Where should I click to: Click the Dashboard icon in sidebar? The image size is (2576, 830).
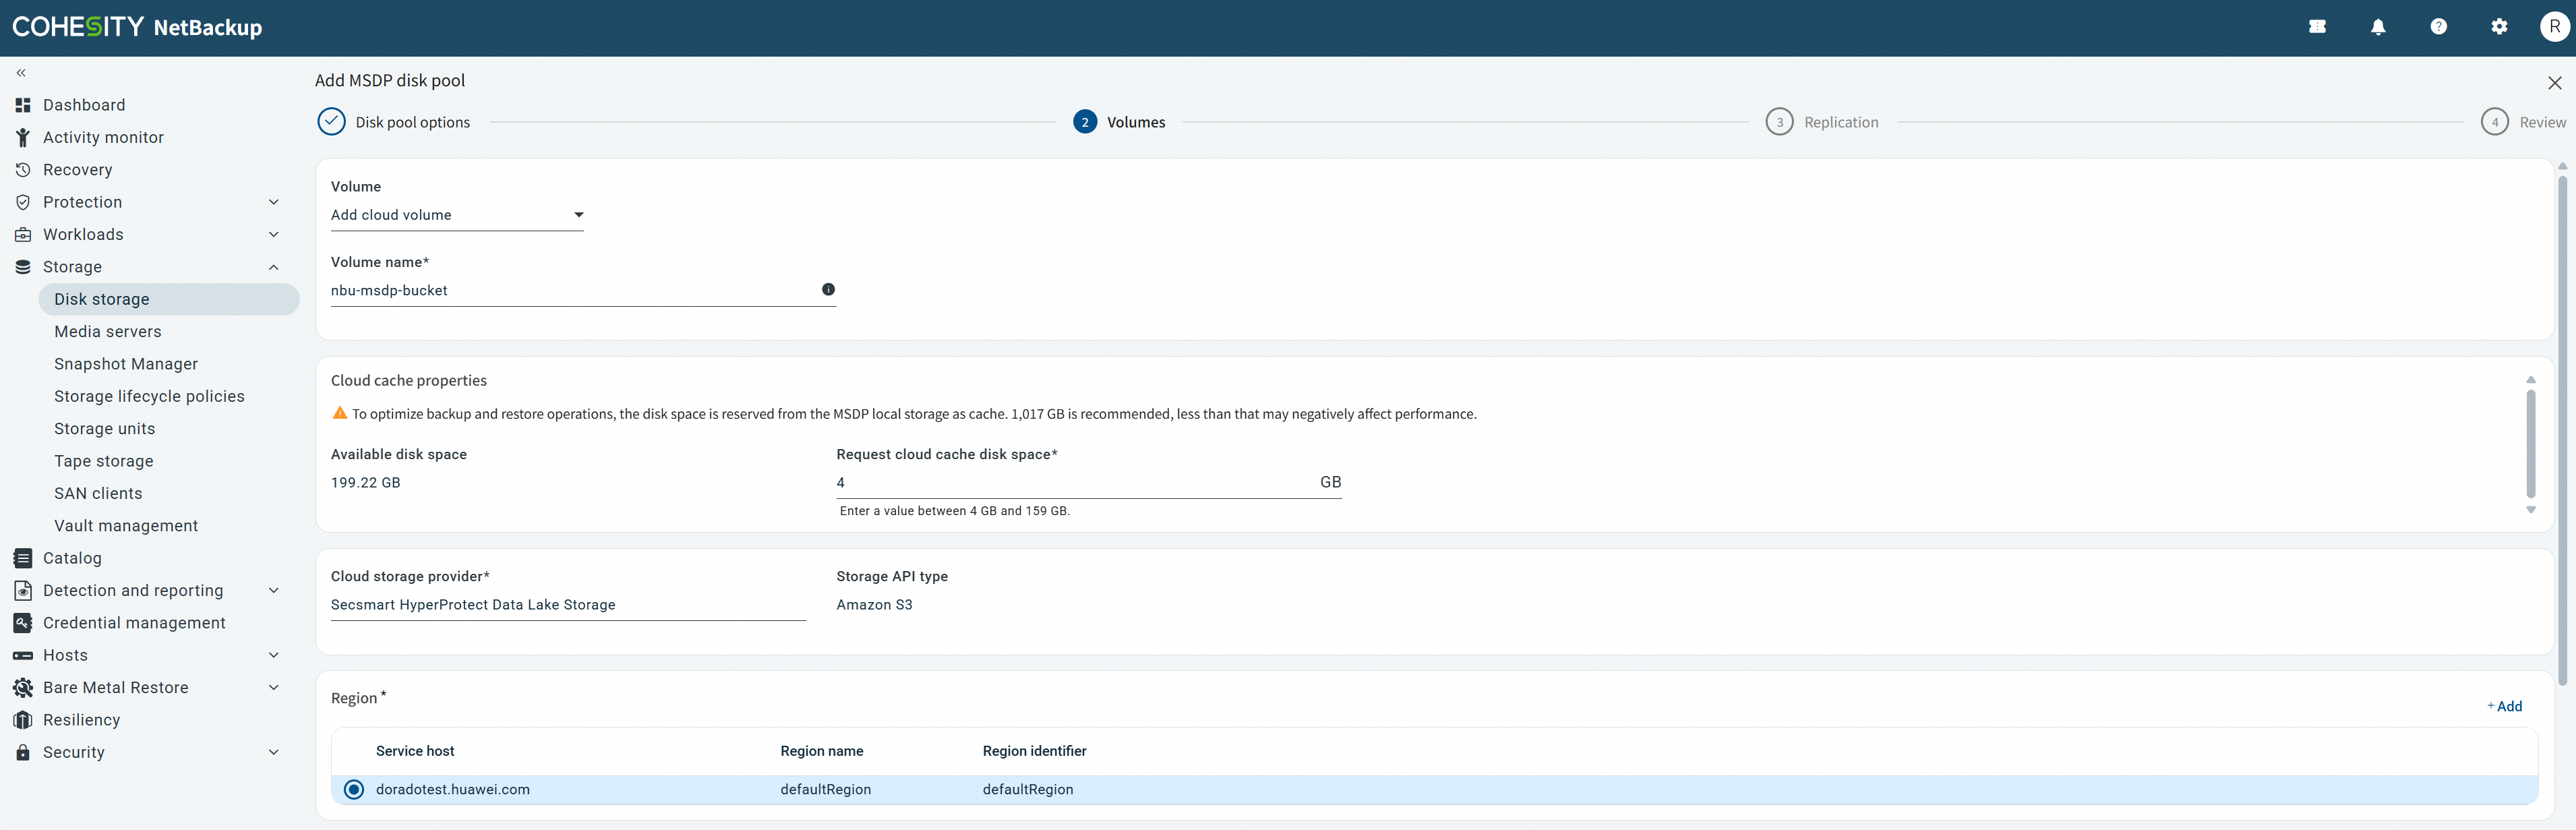pos(23,105)
